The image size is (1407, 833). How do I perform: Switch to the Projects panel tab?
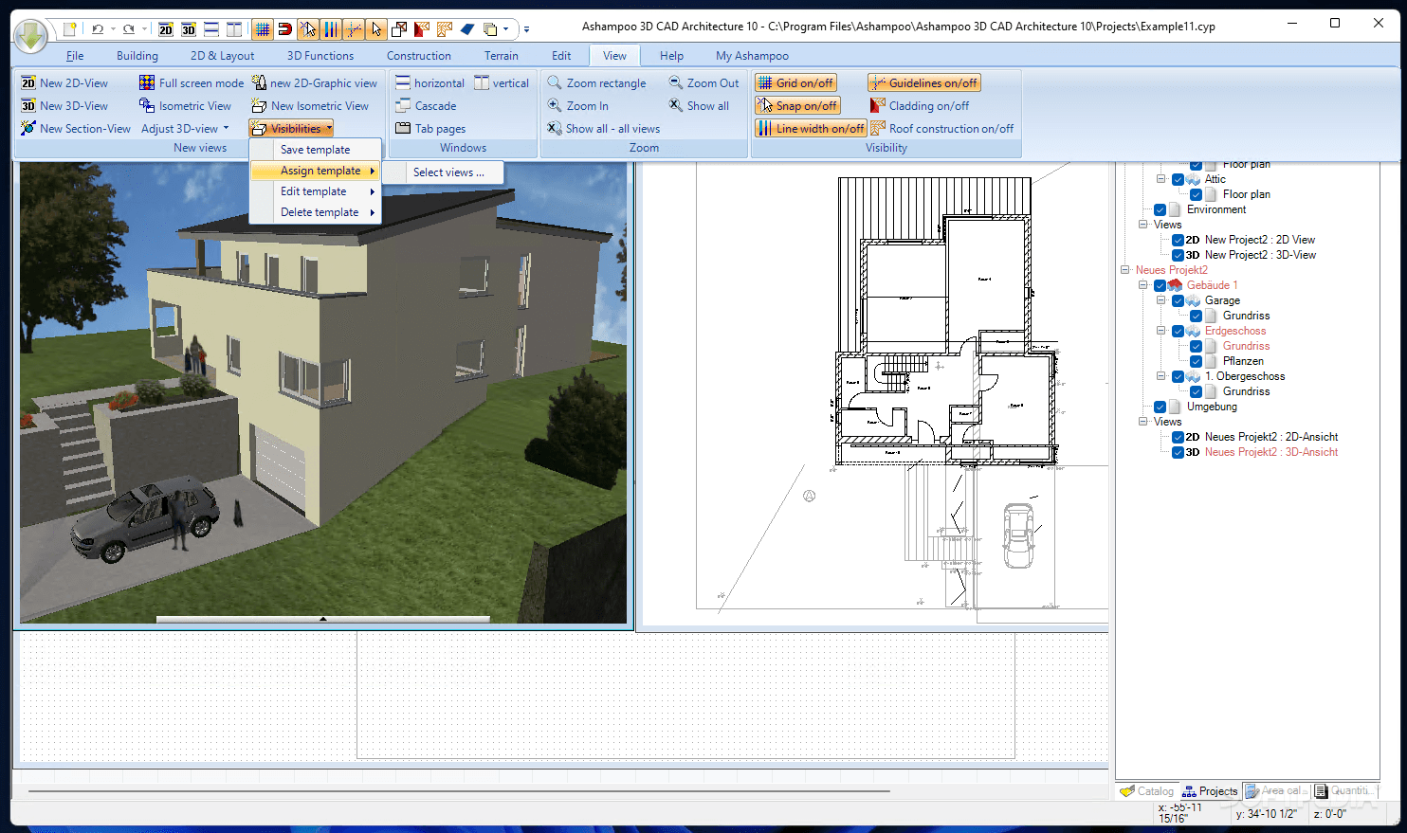pyautogui.click(x=1210, y=791)
